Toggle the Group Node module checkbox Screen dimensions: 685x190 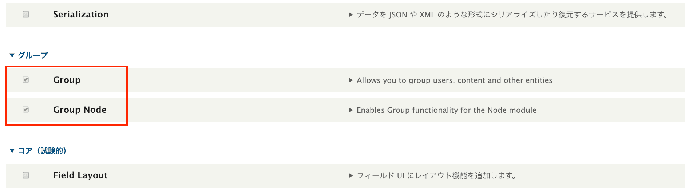26,110
